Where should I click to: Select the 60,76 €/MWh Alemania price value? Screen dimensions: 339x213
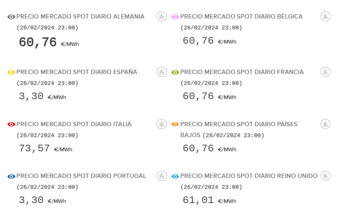click(x=38, y=43)
